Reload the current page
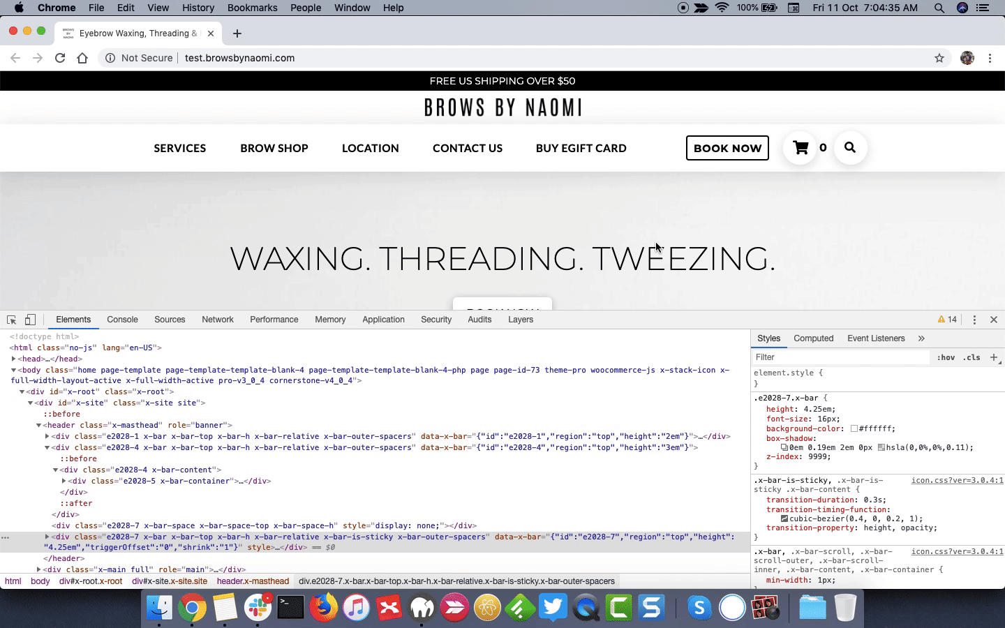 (60, 58)
